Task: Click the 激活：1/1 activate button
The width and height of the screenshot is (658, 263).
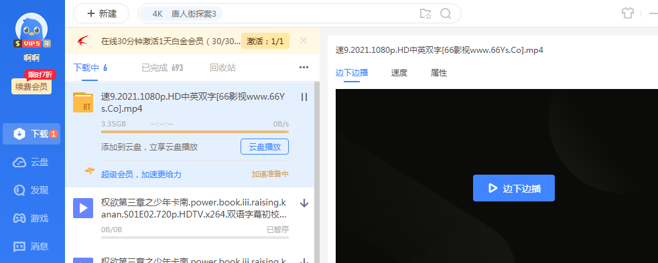Action: coord(265,41)
